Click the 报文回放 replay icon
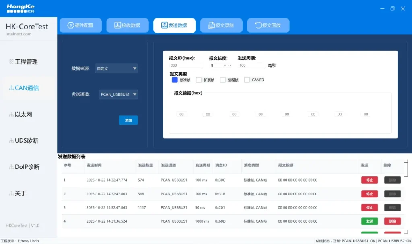412x244 pixels. [x=258, y=25]
